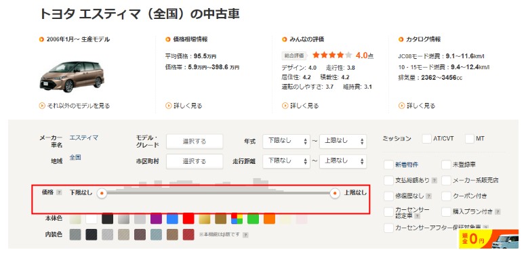Check the 新着物件 checkbox
This screenshot has height=256, width=528.
point(388,165)
